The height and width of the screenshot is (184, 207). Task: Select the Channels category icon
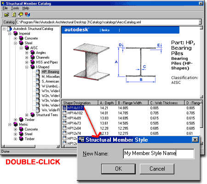click(33, 57)
